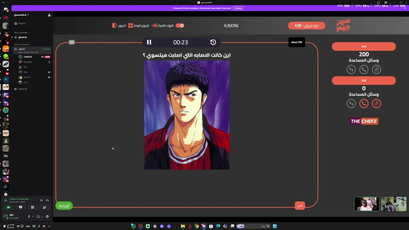The height and width of the screenshot is (230, 409).
Task: Toggle headphone deafen in user panel
Action: point(38,217)
